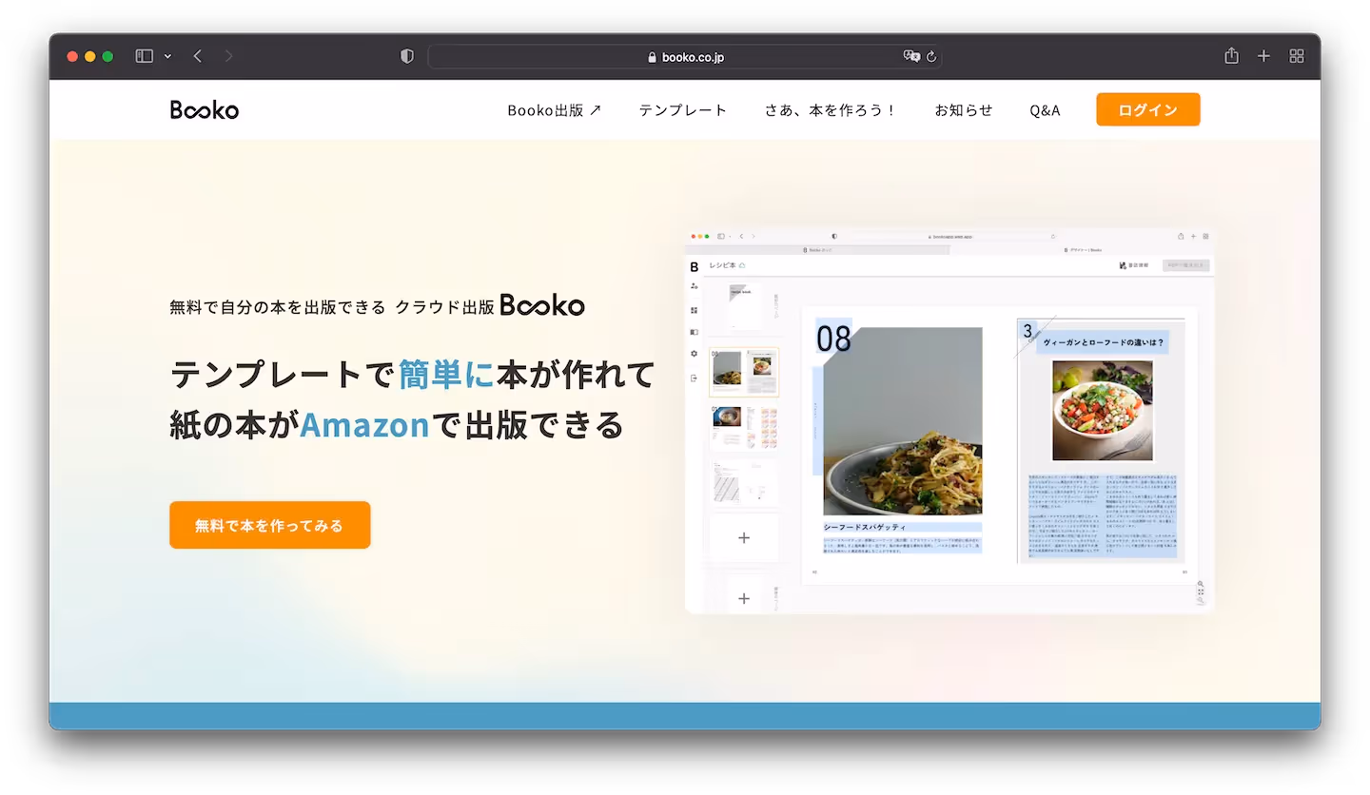Open the Q&A nav item
The width and height of the screenshot is (1370, 795).
(x=1045, y=110)
